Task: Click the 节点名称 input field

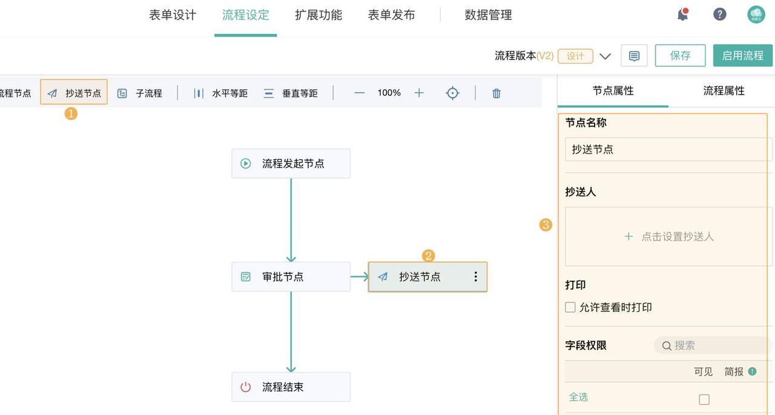Action: 668,149
